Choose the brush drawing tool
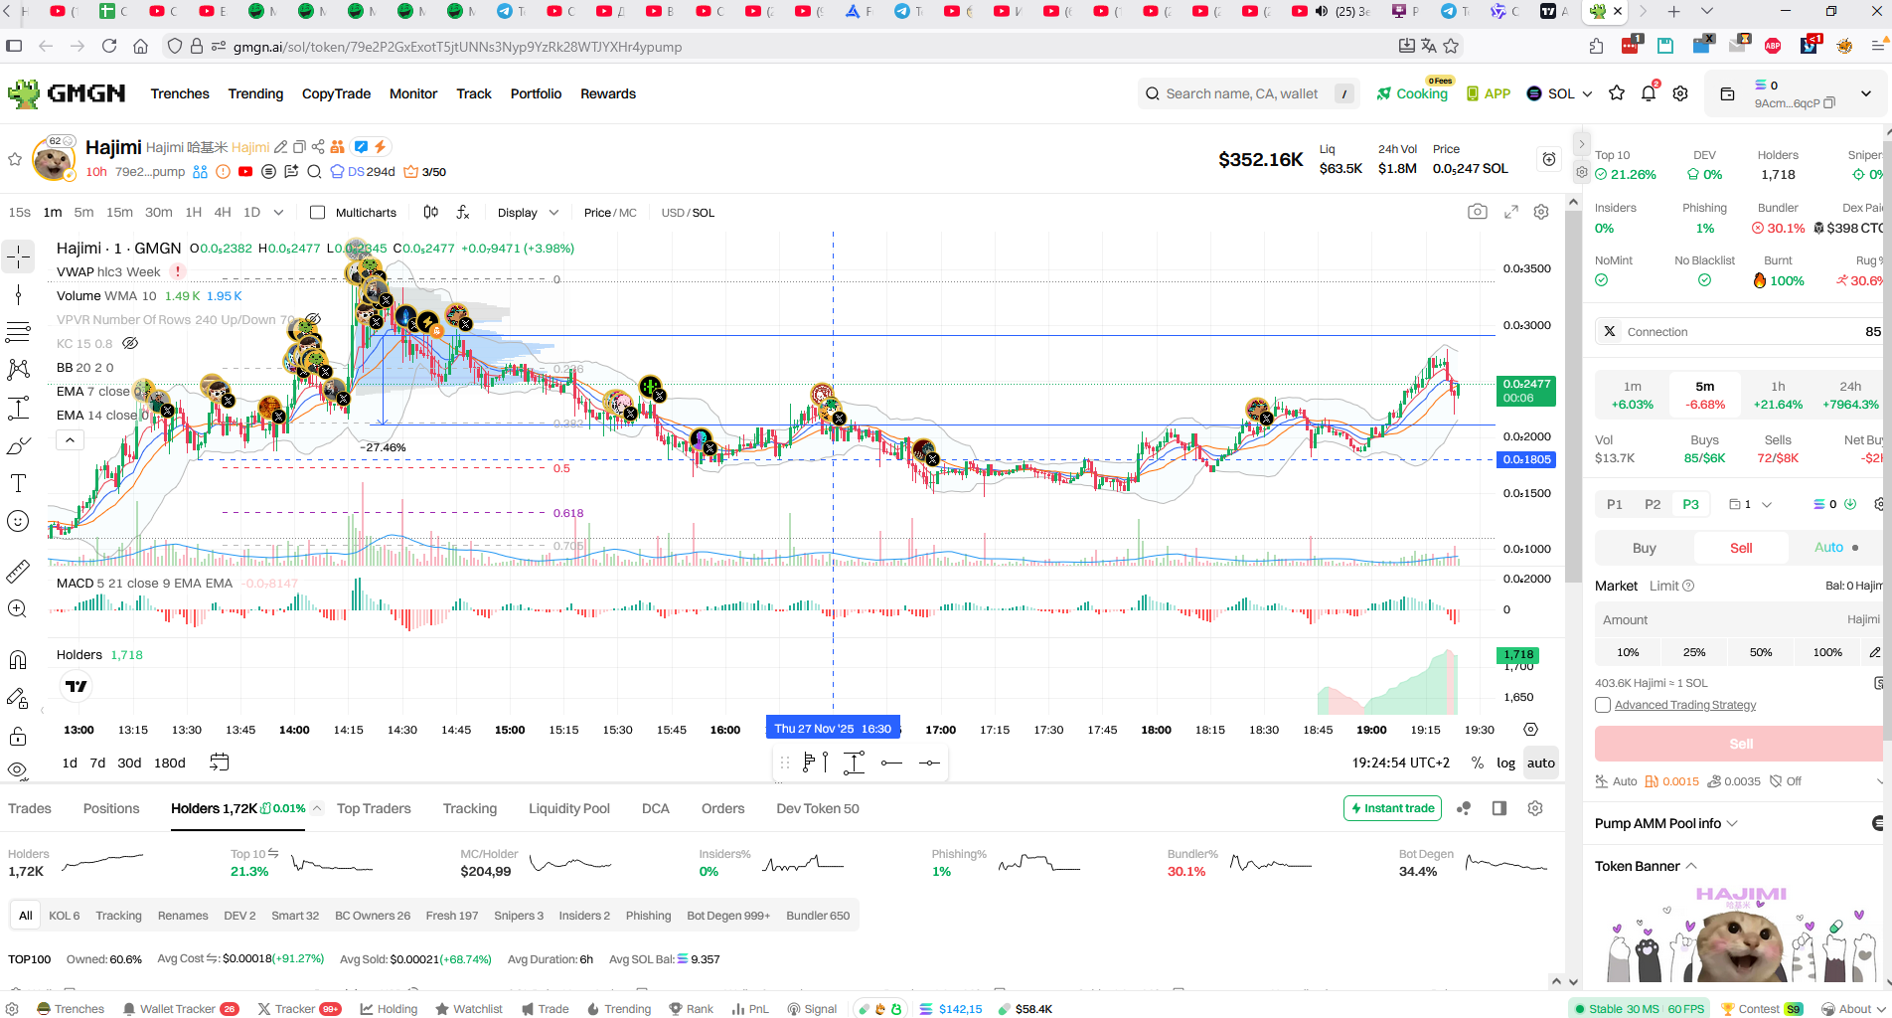 [18, 446]
